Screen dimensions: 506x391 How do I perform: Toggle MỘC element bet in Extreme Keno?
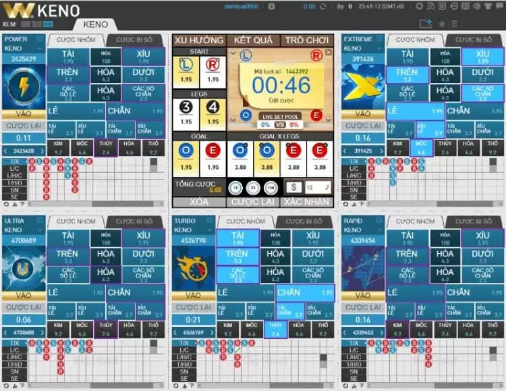(x=421, y=148)
